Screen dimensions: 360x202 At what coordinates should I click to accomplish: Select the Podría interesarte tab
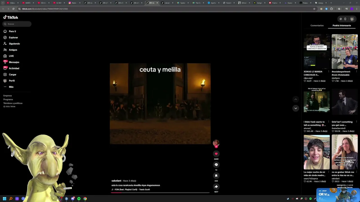pos(342,26)
